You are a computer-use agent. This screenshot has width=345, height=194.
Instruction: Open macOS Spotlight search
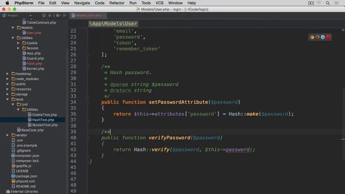point(328,3)
